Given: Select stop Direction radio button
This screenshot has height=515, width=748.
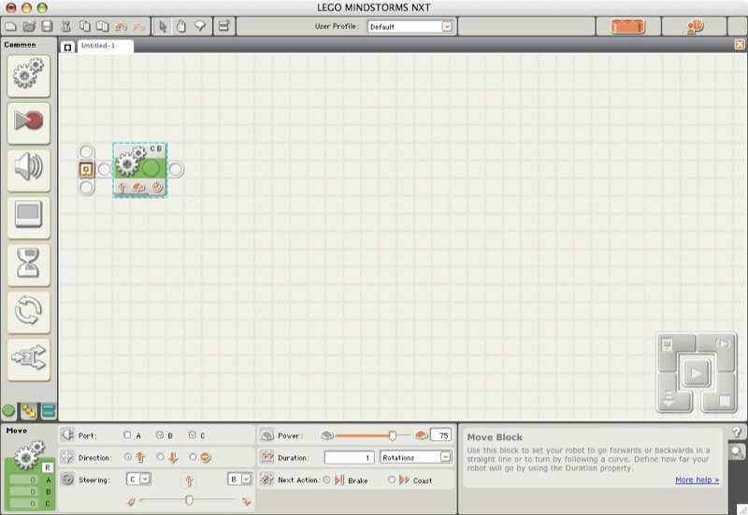Looking at the screenshot, I should point(193,457).
